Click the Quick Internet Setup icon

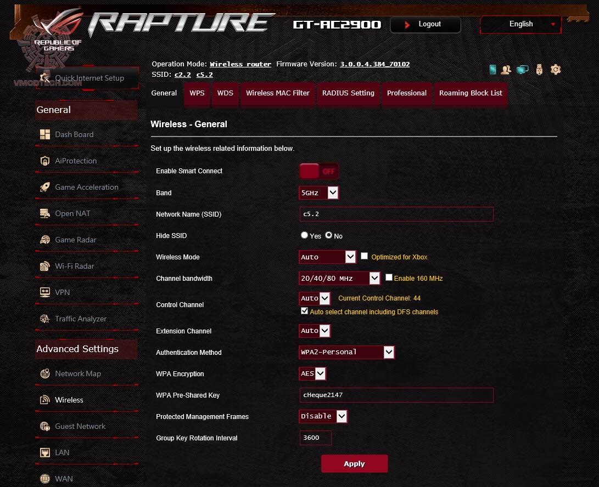coord(45,78)
